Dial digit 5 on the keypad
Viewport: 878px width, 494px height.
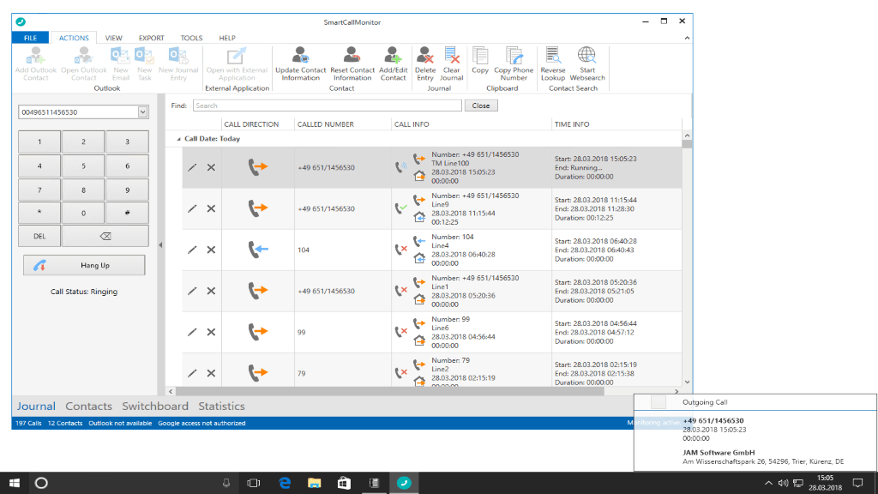point(83,166)
